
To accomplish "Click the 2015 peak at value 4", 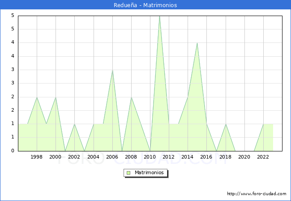I will click(197, 43).
